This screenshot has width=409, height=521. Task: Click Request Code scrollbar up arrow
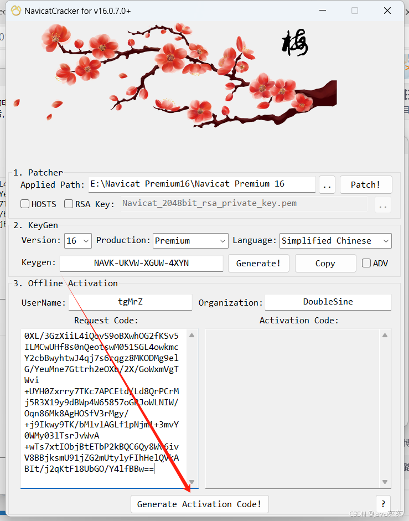click(191, 336)
